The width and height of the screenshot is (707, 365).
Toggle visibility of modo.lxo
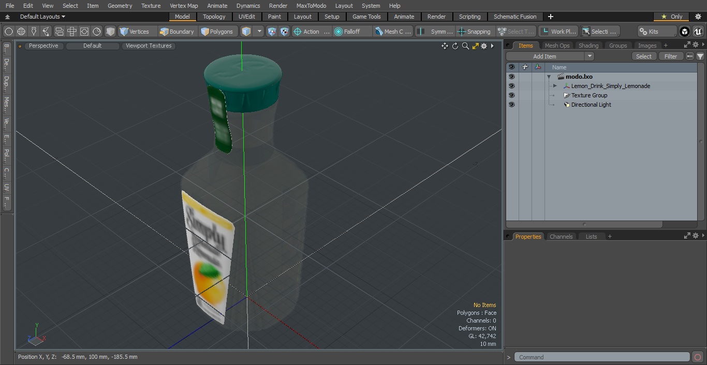(511, 77)
